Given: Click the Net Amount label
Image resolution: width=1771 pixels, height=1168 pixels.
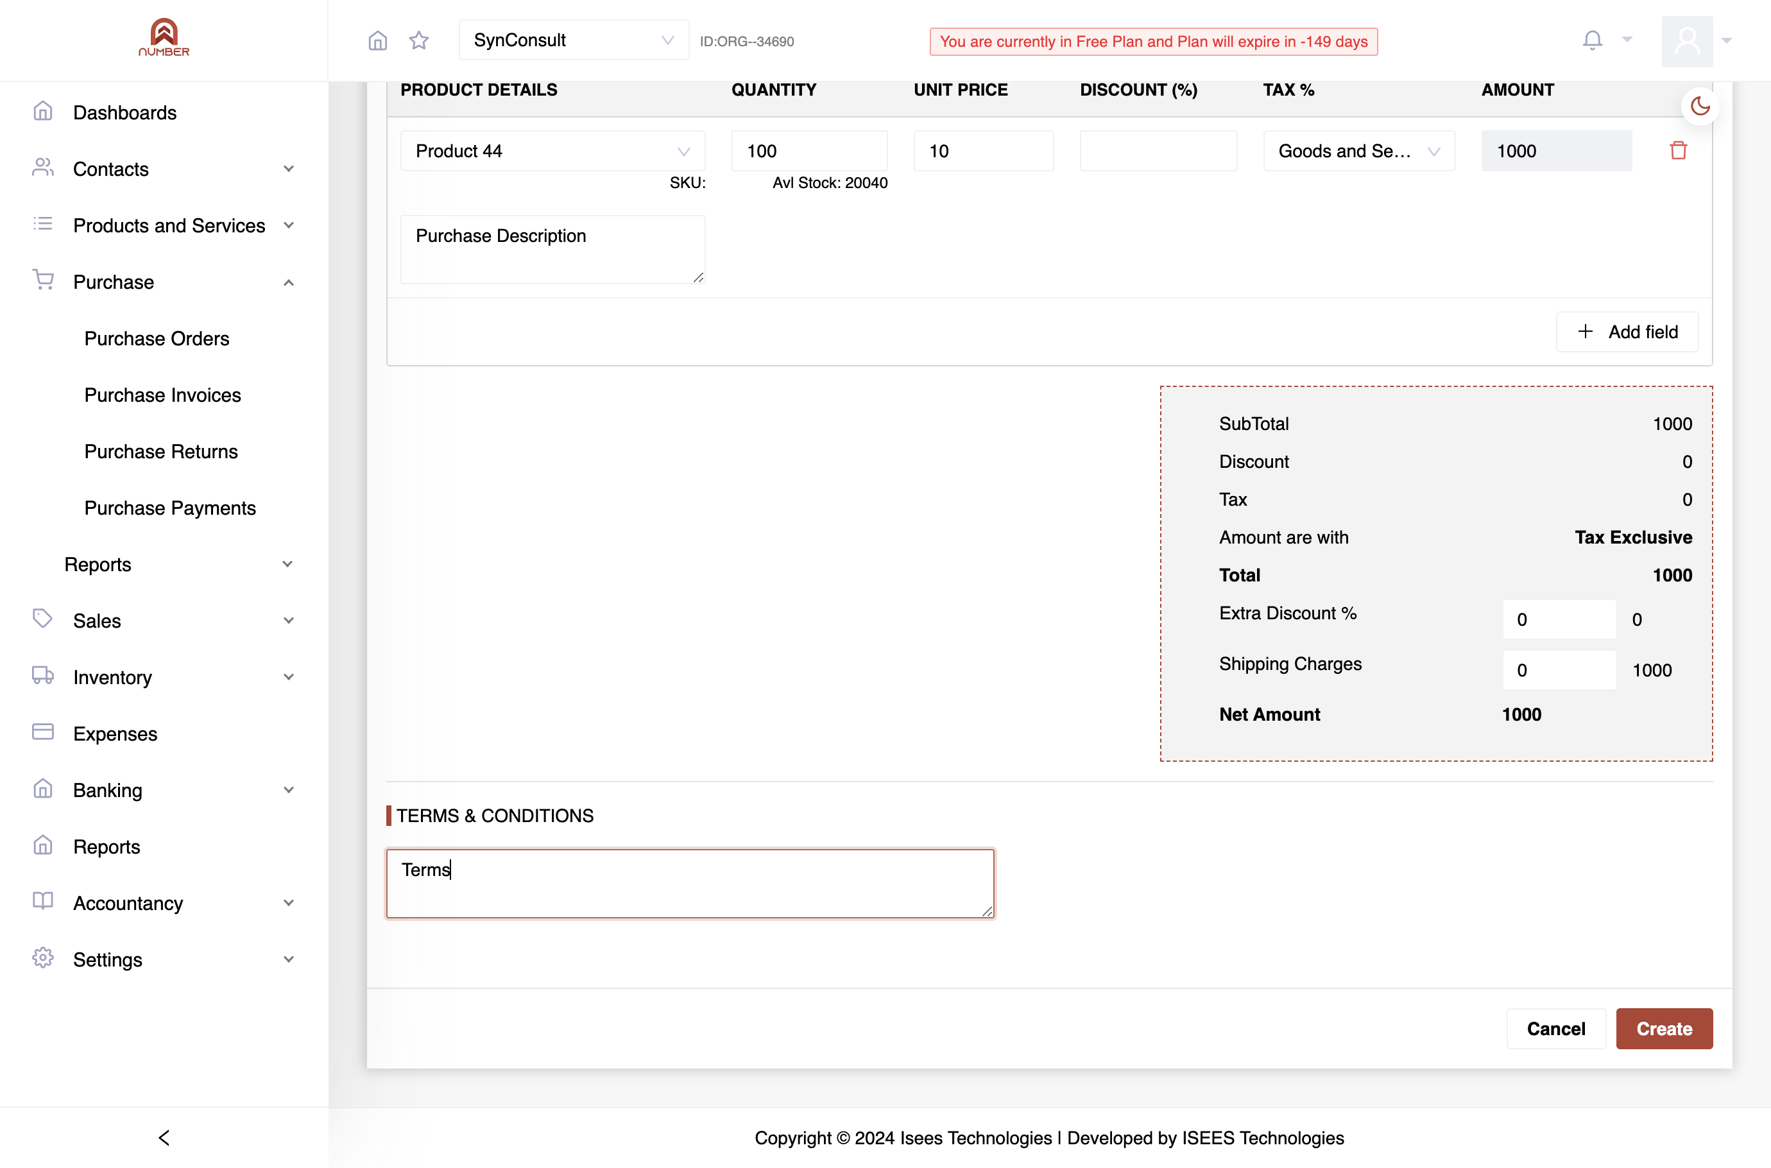Looking at the screenshot, I should [1269, 715].
